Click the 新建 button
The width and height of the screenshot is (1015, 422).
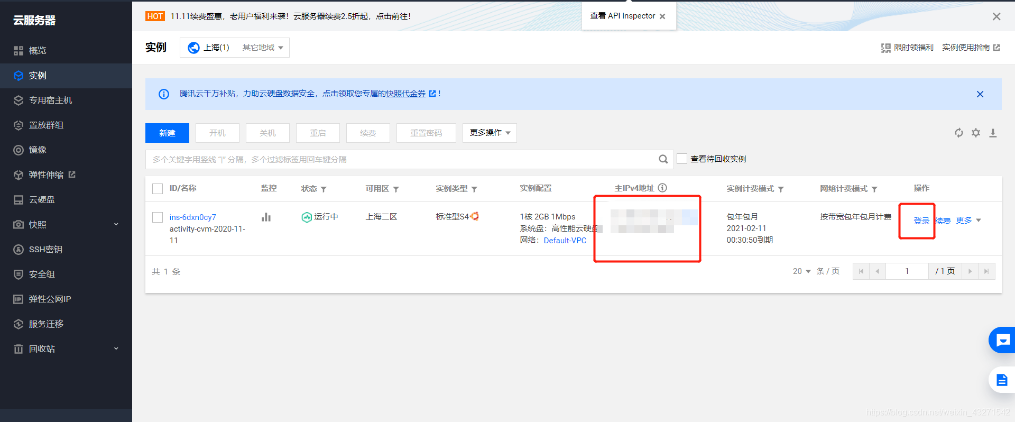[x=167, y=133]
